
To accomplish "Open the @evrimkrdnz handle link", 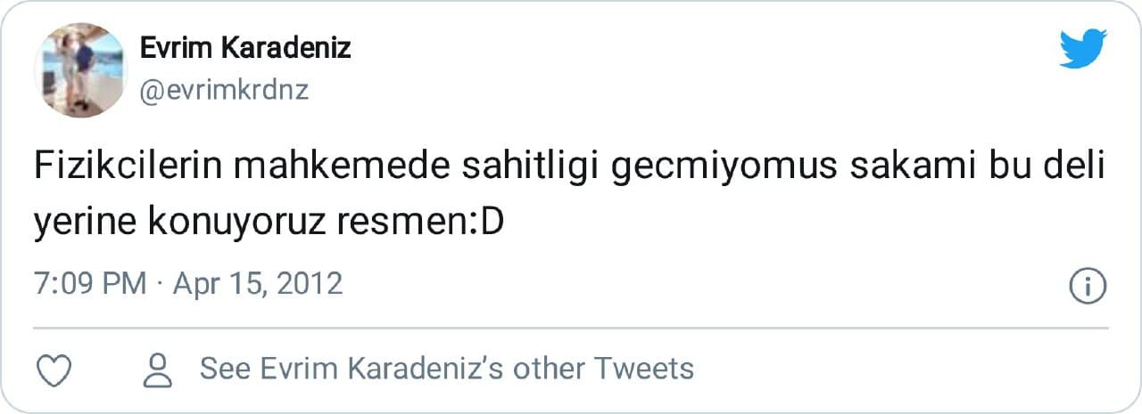I will click(224, 90).
